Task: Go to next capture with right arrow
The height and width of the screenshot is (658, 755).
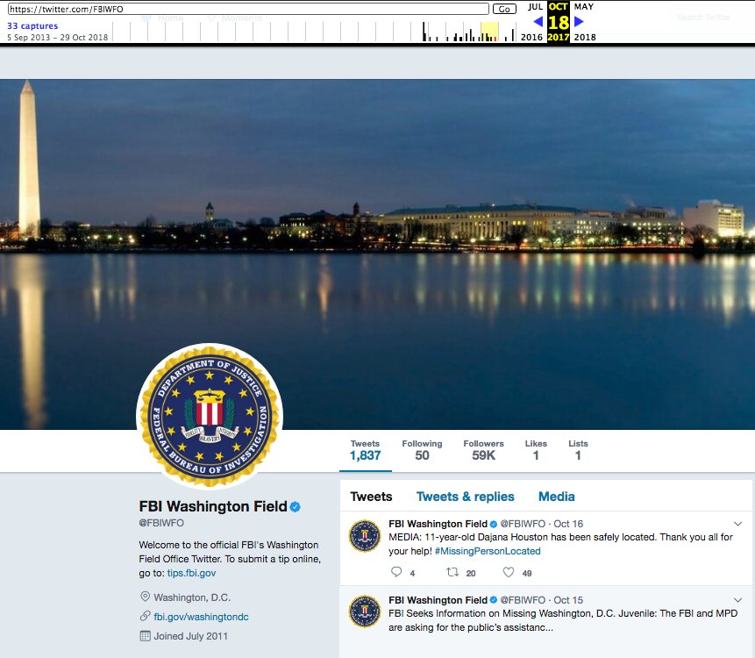Action: coord(579,22)
